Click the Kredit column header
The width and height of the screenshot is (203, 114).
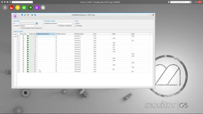pyautogui.click(x=141, y=34)
